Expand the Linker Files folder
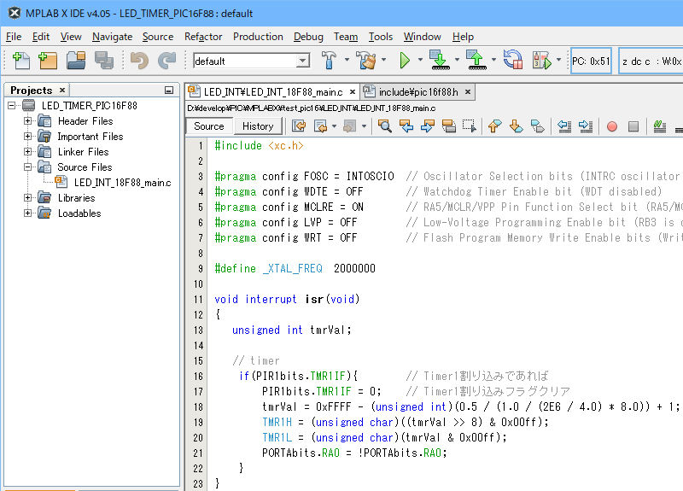Viewport: 683px width, 491px height. [x=28, y=152]
